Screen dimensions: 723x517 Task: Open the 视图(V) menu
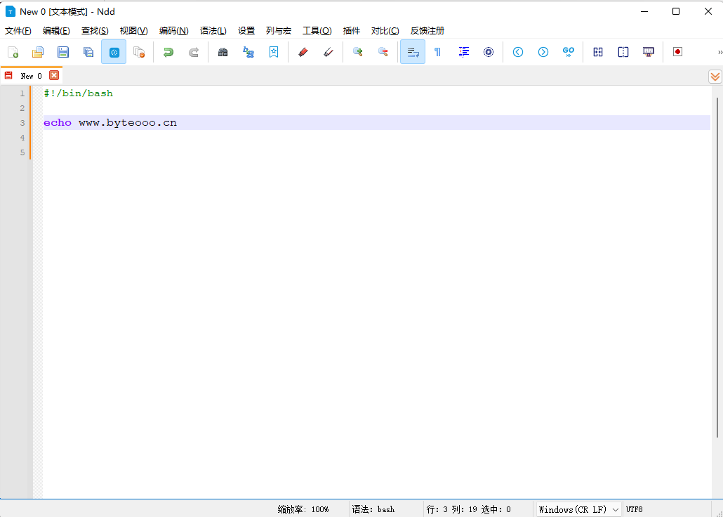133,31
